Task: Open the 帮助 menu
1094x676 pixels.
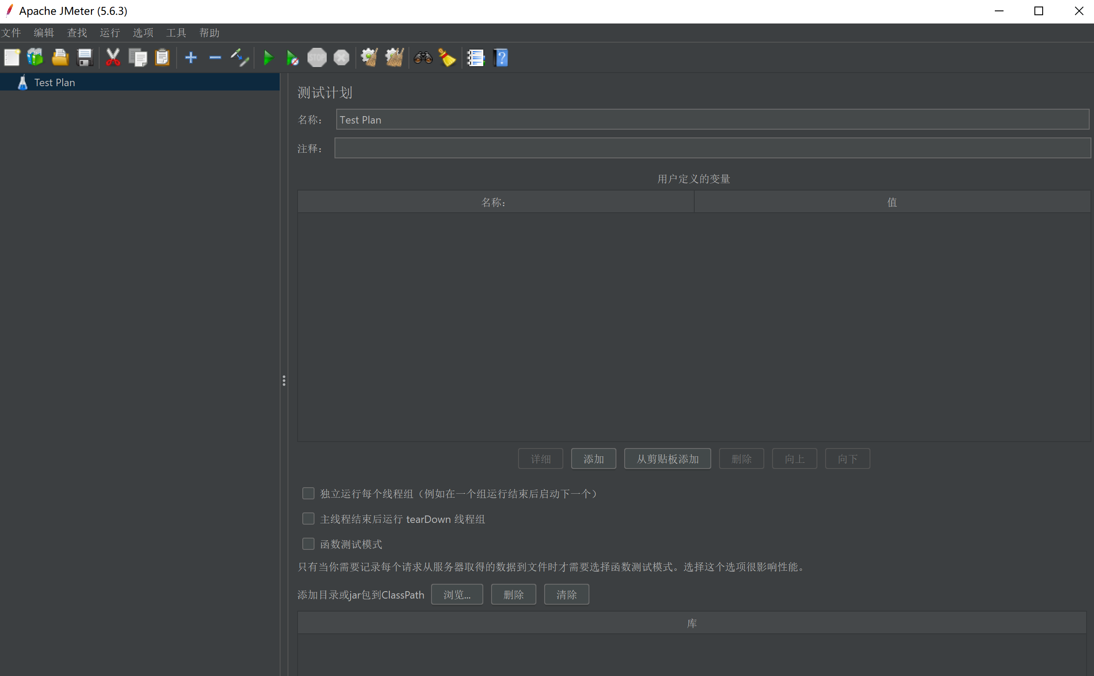Action: tap(209, 33)
